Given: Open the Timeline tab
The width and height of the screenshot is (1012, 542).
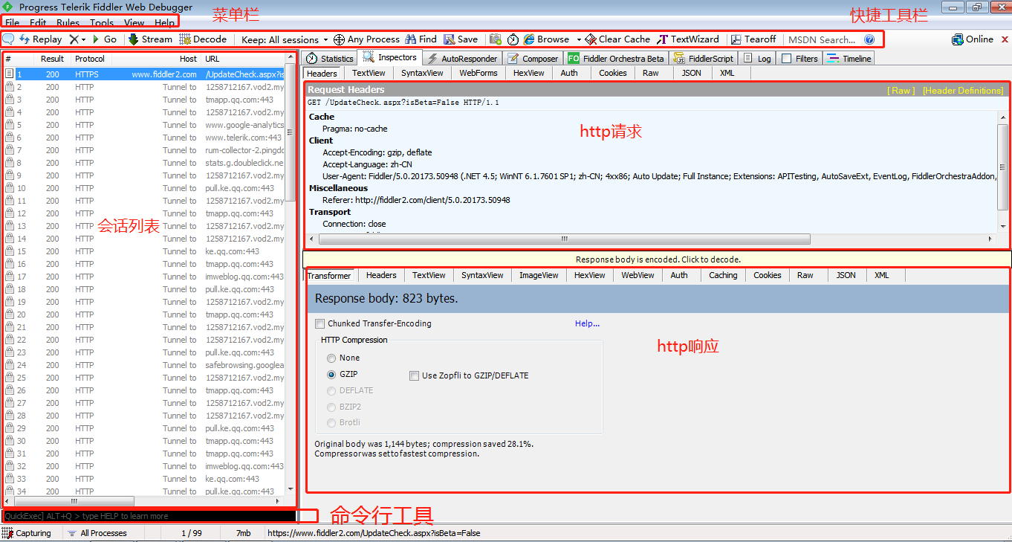Looking at the screenshot, I should coord(849,59).
